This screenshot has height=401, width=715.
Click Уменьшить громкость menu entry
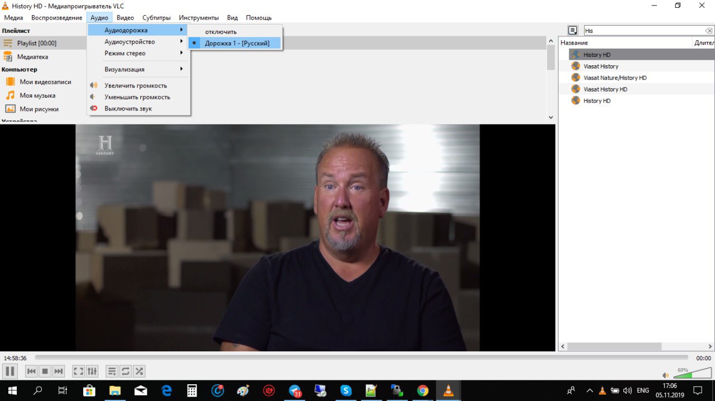point(137,97)
